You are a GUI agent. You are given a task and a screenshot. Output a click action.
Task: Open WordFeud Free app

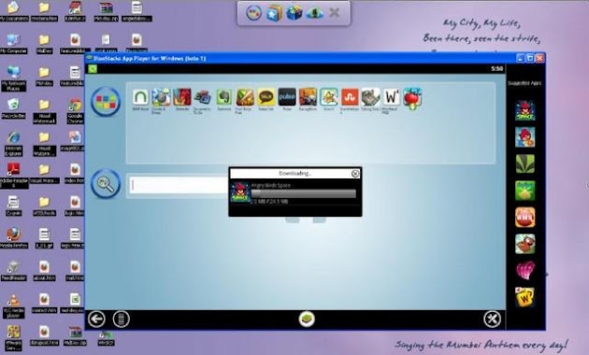pos(392,97)
